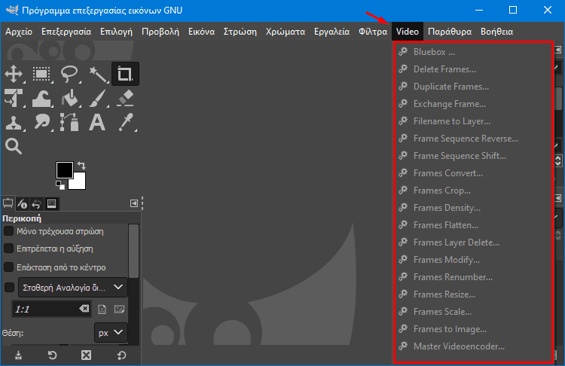Select the Crop tool
This screenshot has width=565, height=366.
point(125,74)
